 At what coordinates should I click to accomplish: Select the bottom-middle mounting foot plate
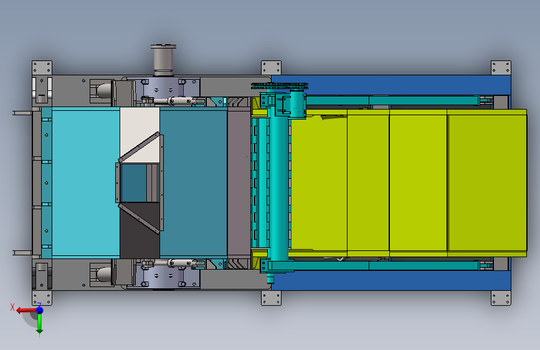click(271, 298)
